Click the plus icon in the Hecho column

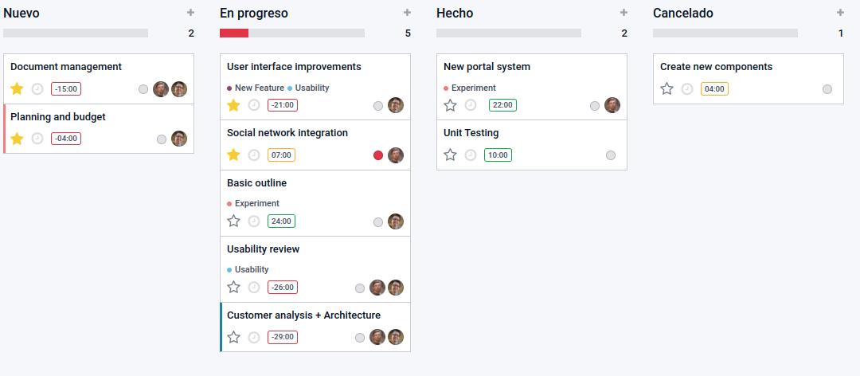point(623,13)
